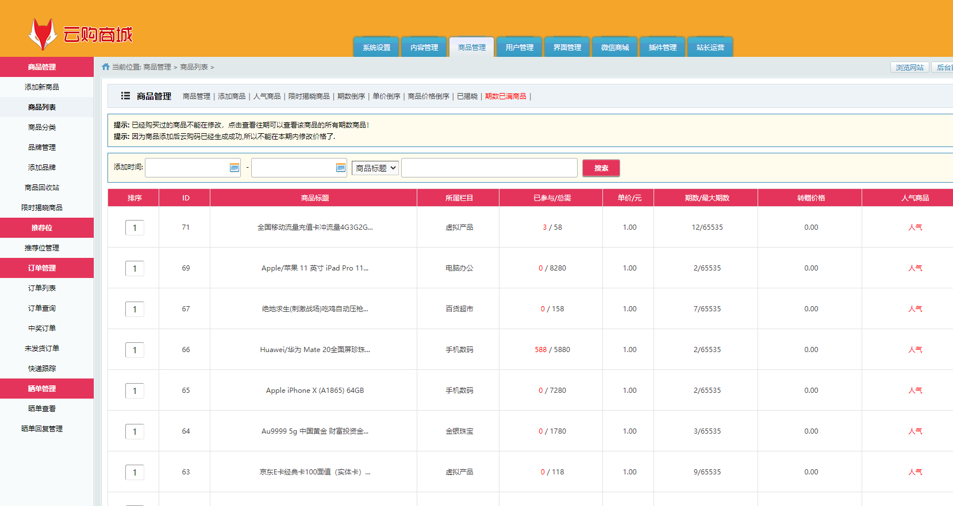Go to 品牌管理 in sidebar
The height and width of the screenshot is (506, 953).
[x=42, y=147]
